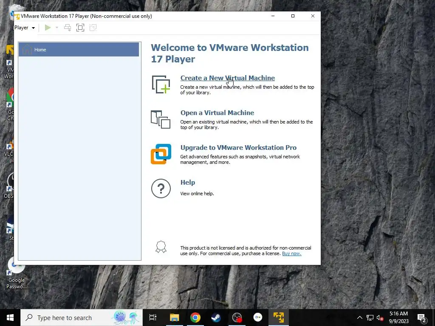Click the Welcome to VMware Workstation heading
The width and height of the screenshot is (435, 326).
(230, 53)
